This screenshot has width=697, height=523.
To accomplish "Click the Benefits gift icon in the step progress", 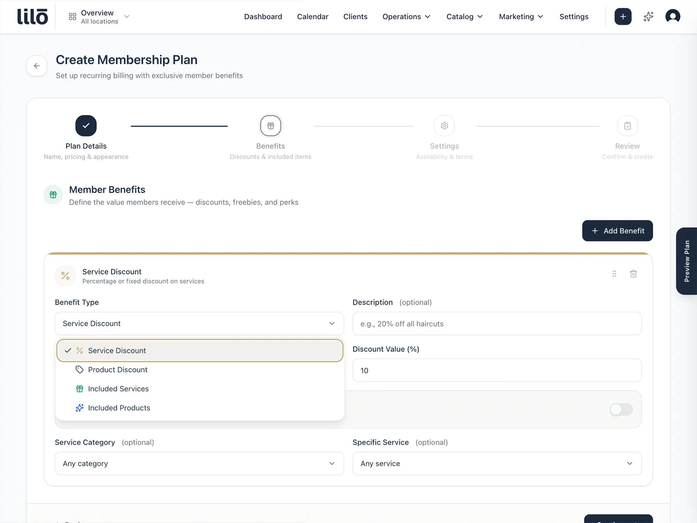I will click(x=270, y=126).
